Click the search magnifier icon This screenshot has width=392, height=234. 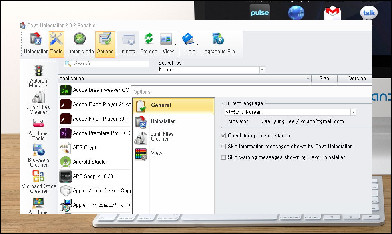point(68,63)
